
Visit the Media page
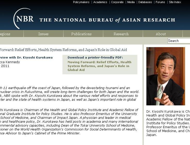pos(131,2)
